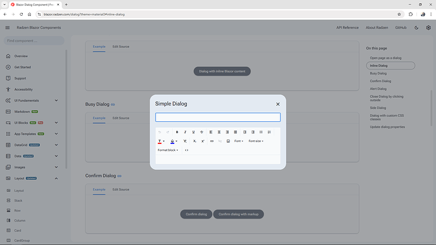Apply subscript formatting
436x245 pixels.
click(x=195, y=141)
